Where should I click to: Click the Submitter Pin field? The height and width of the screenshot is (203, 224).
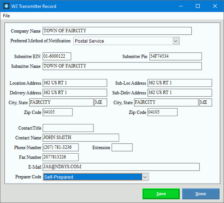click(x=175, y=56)
